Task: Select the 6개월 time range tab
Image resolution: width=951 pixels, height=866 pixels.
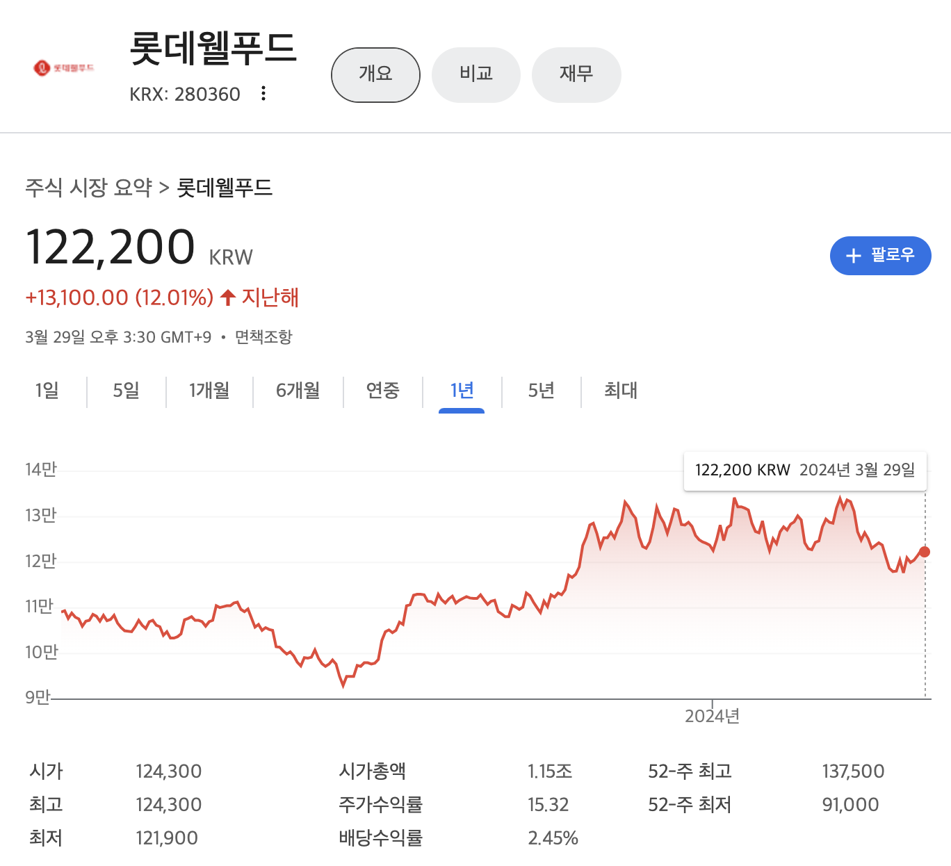Action: tap(298, 391)
